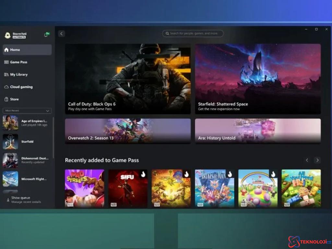
Task: Open the Store bag icon
Action: tap(6, 99)
